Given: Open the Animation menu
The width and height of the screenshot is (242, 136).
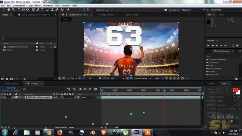Looking at the screenshot, I should pyautogui.click(x=48, y=6).
